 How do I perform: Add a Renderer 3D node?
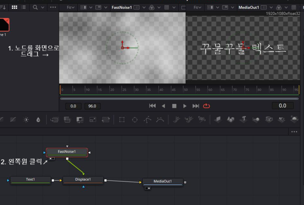click(x=294, y=119)
